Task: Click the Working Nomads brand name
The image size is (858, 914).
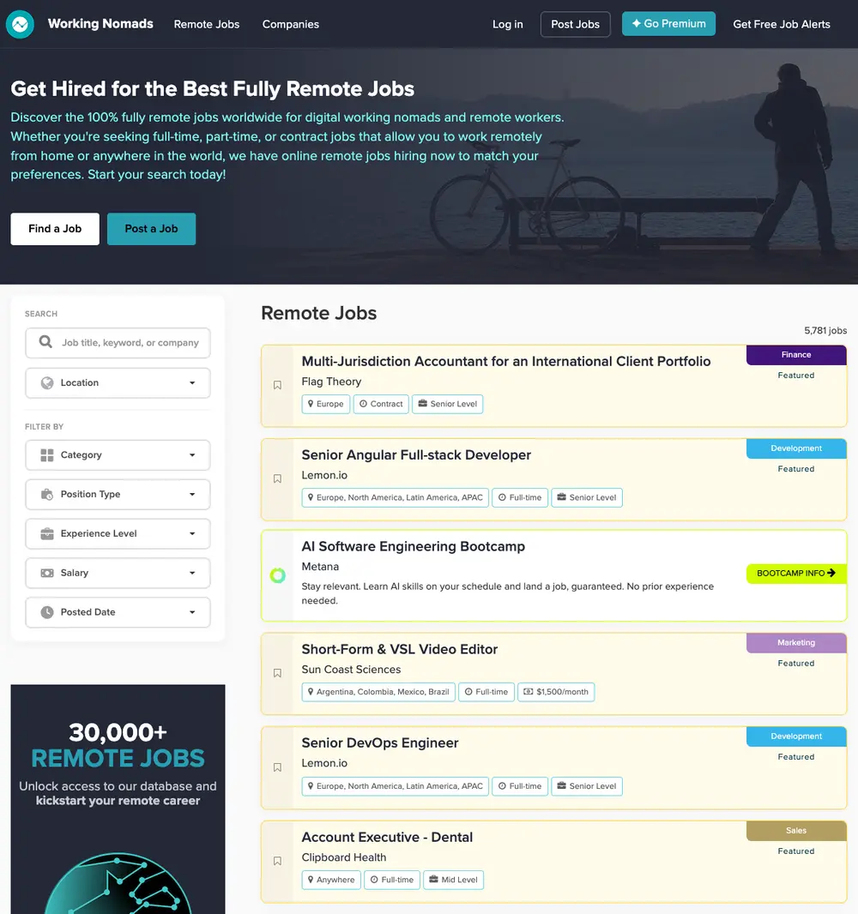Action: pyautogui.click(x=100, y=24)
